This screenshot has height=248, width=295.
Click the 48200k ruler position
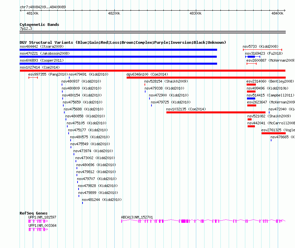[114, 13]
